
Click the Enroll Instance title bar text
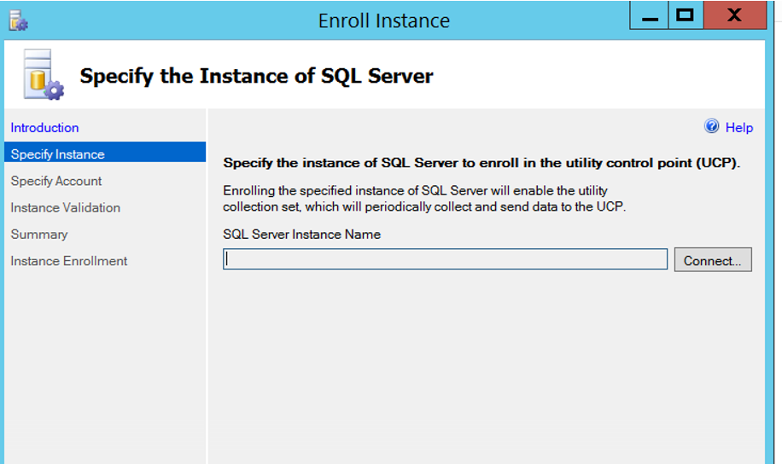[384, 21]
